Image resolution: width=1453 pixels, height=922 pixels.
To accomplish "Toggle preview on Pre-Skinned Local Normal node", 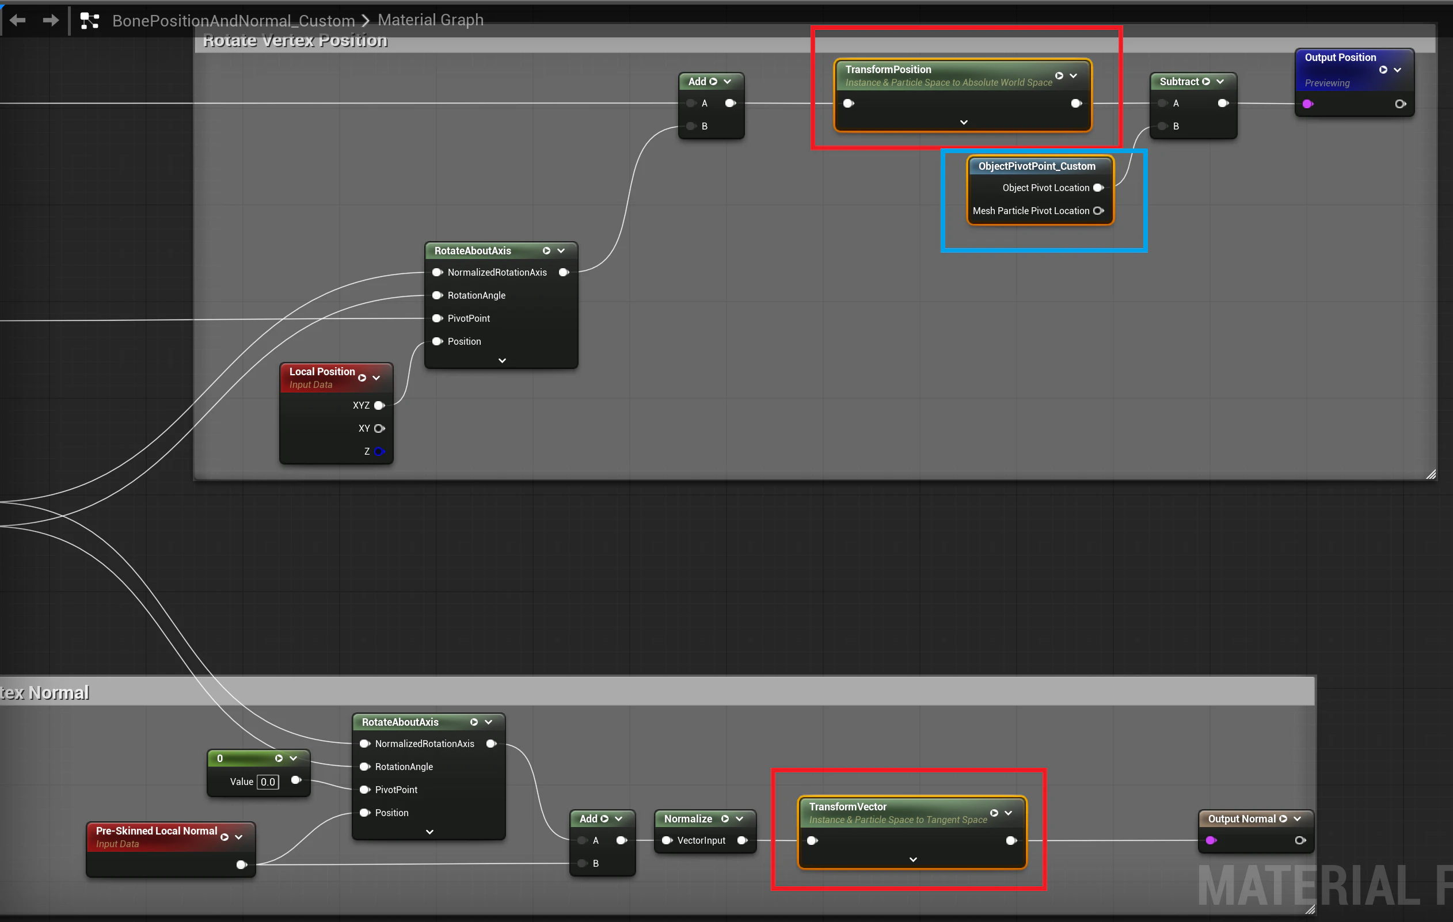I will (x=225, y=837).
